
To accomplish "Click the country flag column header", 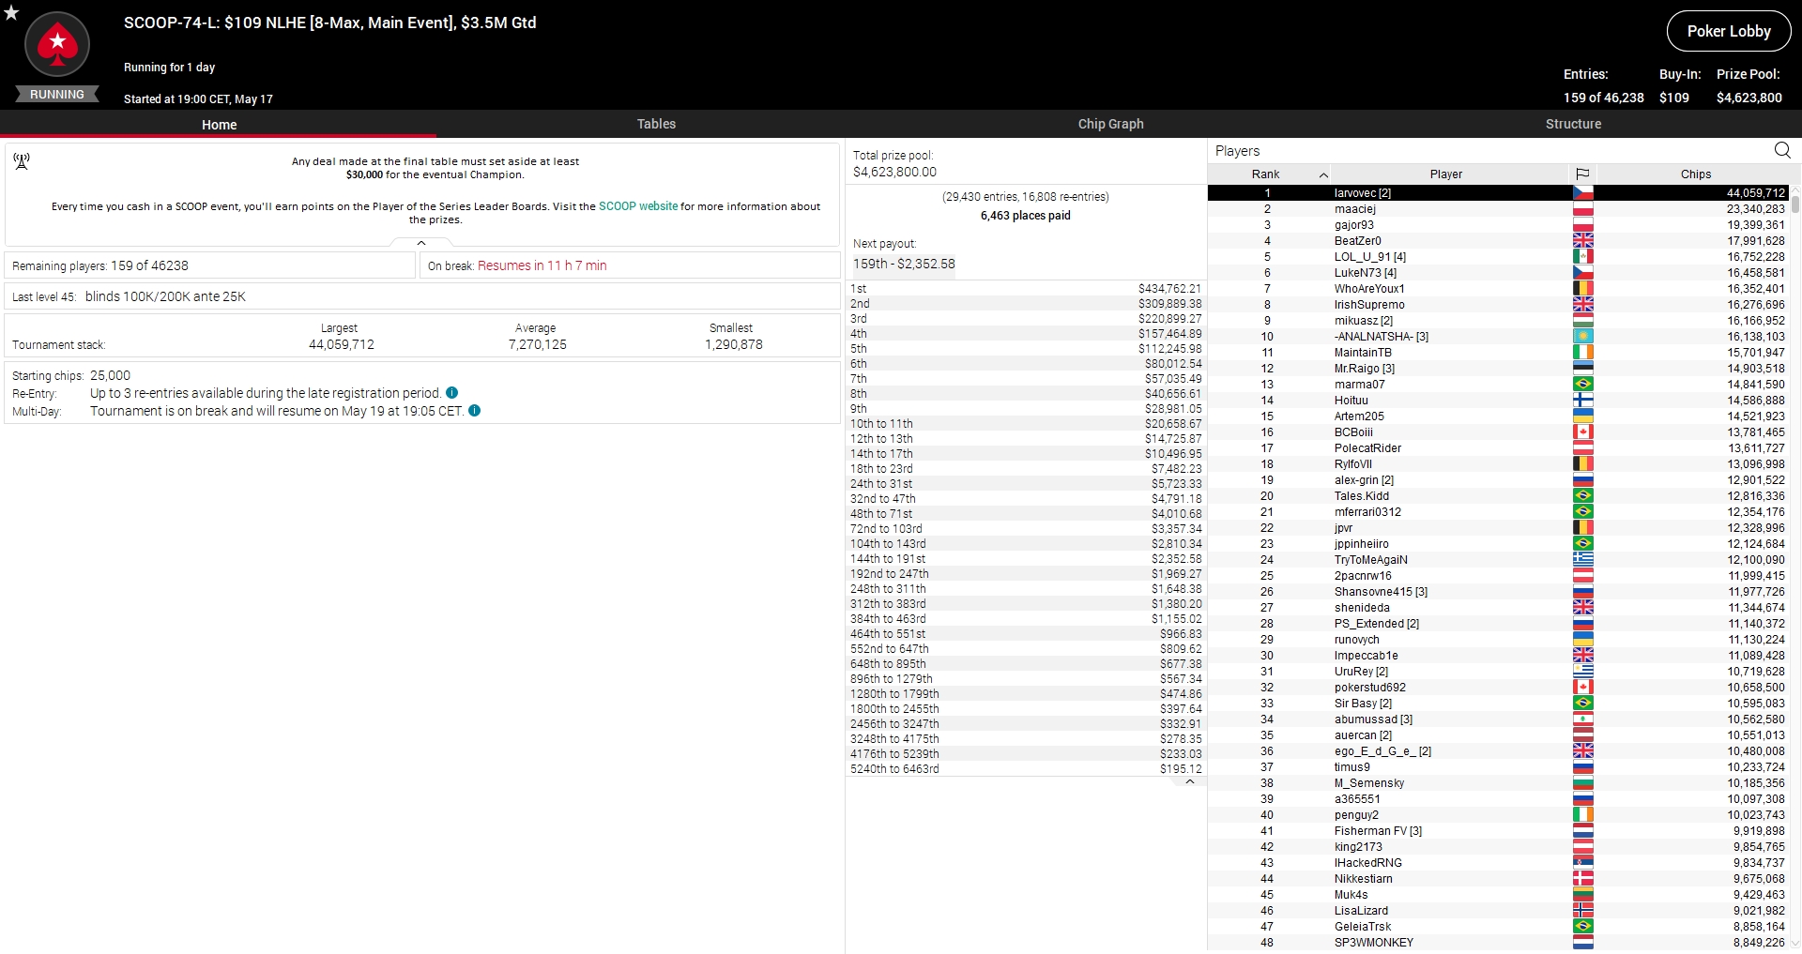I will point(1582,174).
